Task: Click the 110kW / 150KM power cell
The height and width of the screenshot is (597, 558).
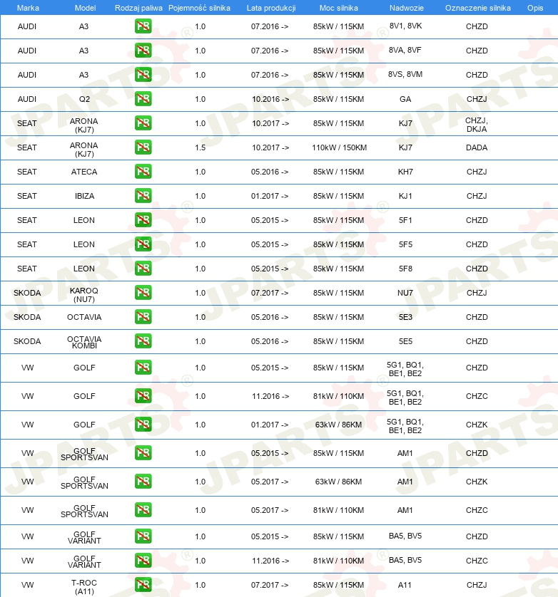Action: click(x=339, y=147)
